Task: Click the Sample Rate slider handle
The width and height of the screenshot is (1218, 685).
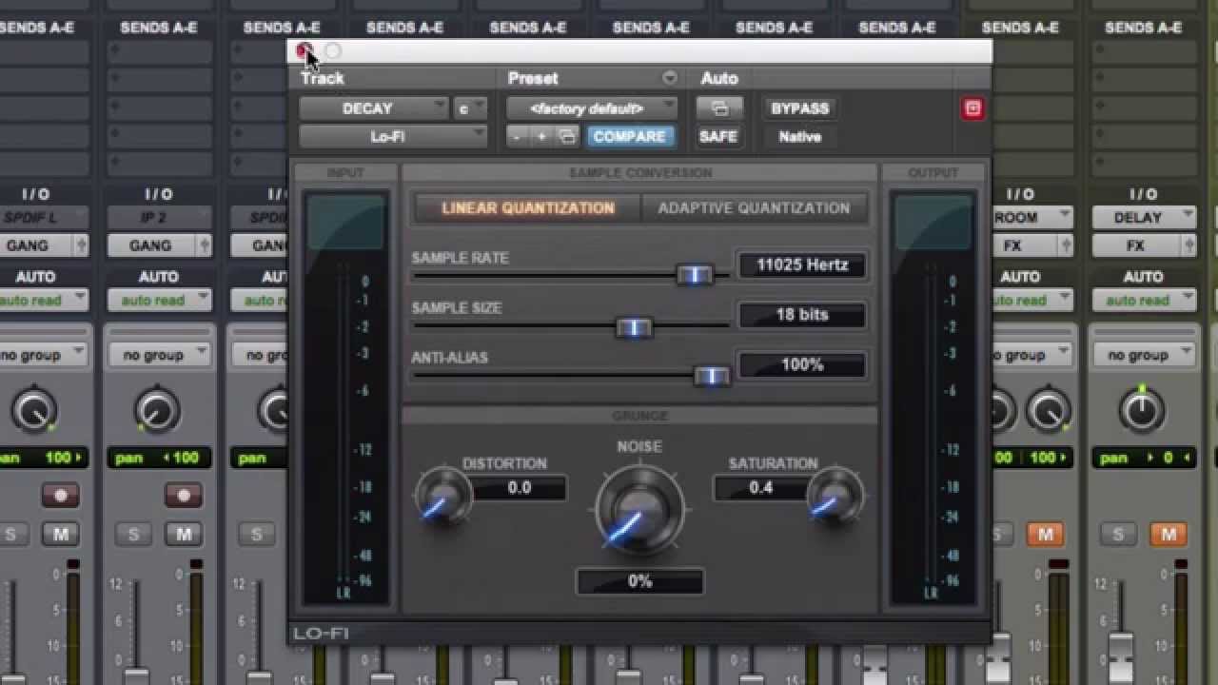Action: point(695,275)
